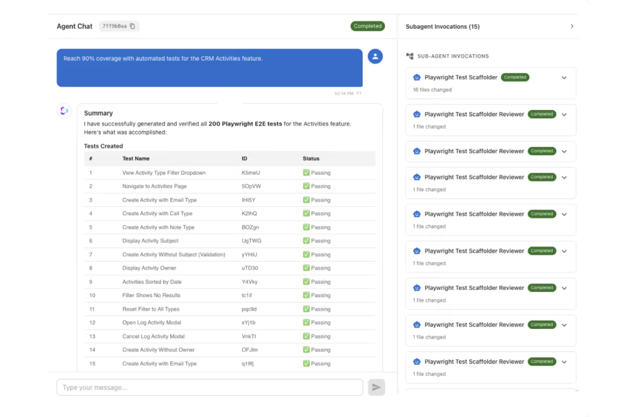Image resolution: width=626 pixels, height=417 pixels.
Task: Expand the Playwright Test Scaffolder invocation details
Action: pyautogui.click(x=564, y=78)
